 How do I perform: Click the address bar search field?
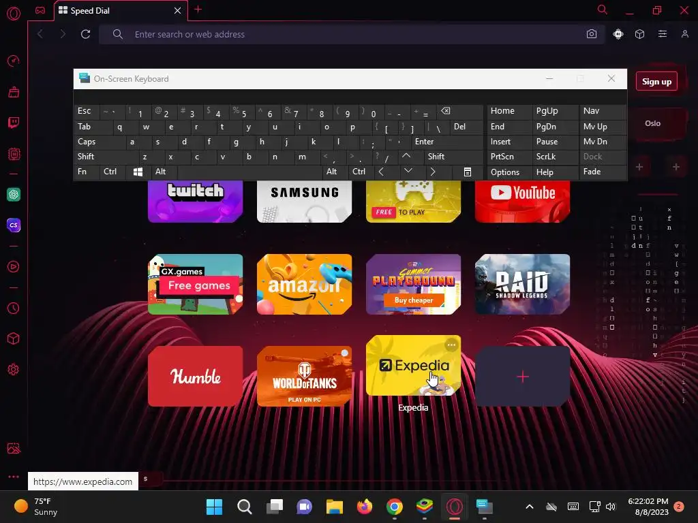352,34
